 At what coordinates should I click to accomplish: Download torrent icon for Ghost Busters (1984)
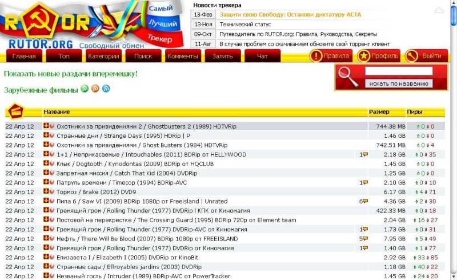(x=46, y=145)
